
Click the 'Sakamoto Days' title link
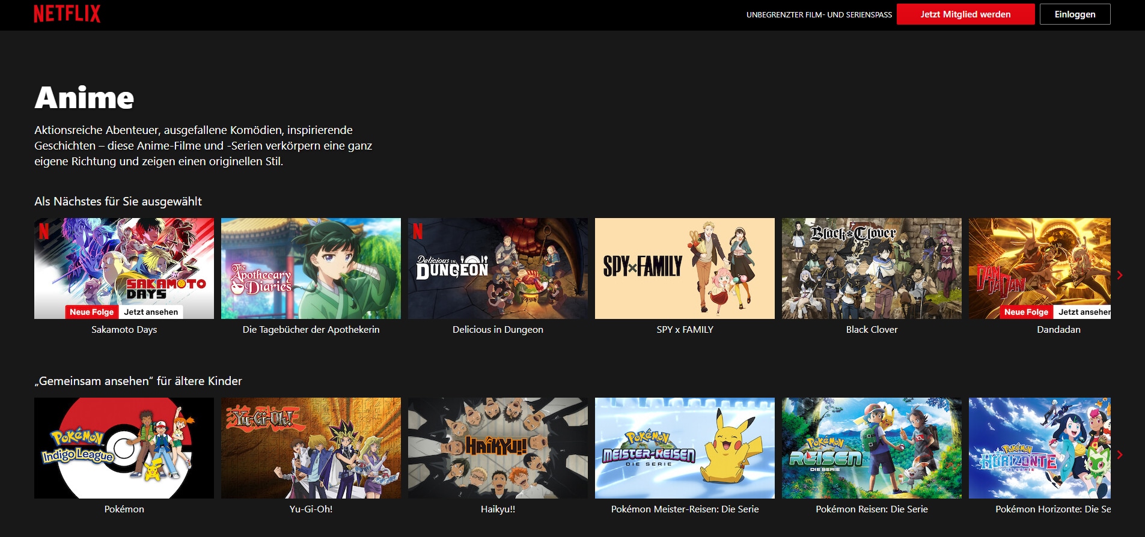pos(124,330)
